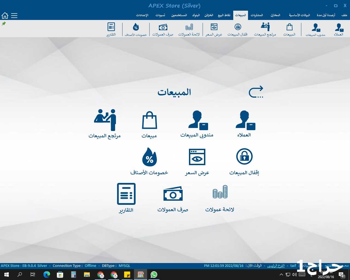The width and height of the screenshot is (350, 280).
Task: Open عرض السعر eye window icon
Action: [197, 157]
